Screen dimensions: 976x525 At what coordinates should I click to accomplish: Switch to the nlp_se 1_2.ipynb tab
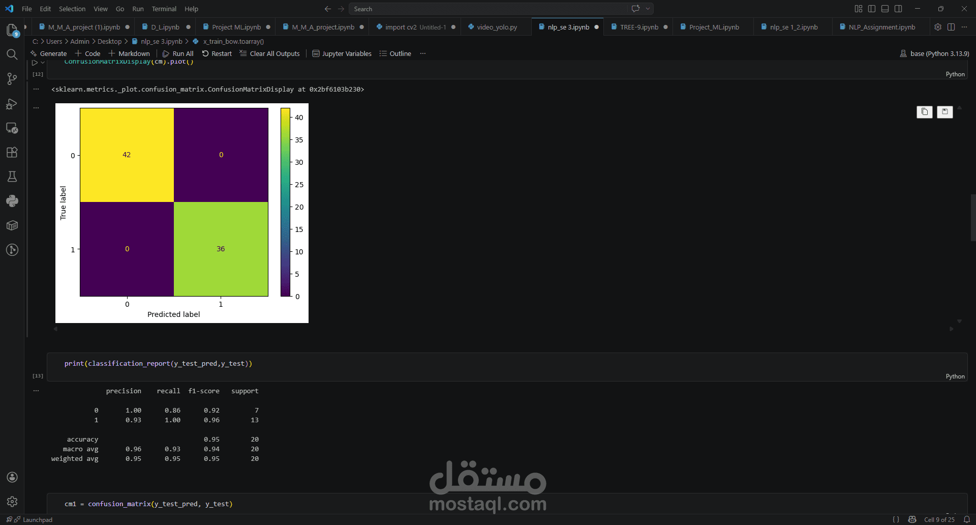[794, 27]
